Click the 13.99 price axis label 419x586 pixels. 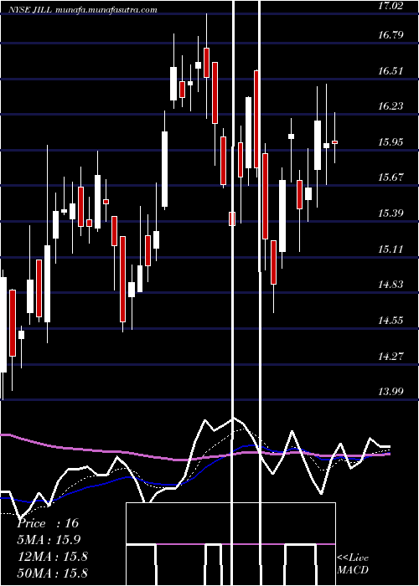[391, 392]
